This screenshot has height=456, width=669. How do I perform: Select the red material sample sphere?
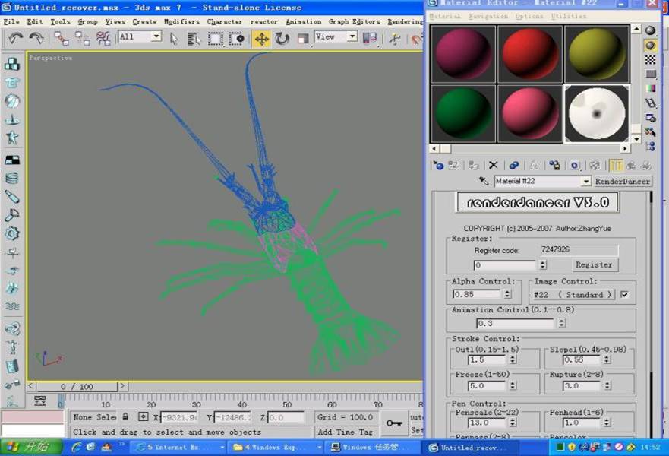530,54
